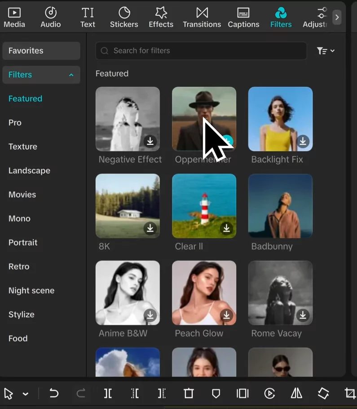Select the Clear II filter thumbnail
This screenshot has width=357, height=409.
click(204, 206)
